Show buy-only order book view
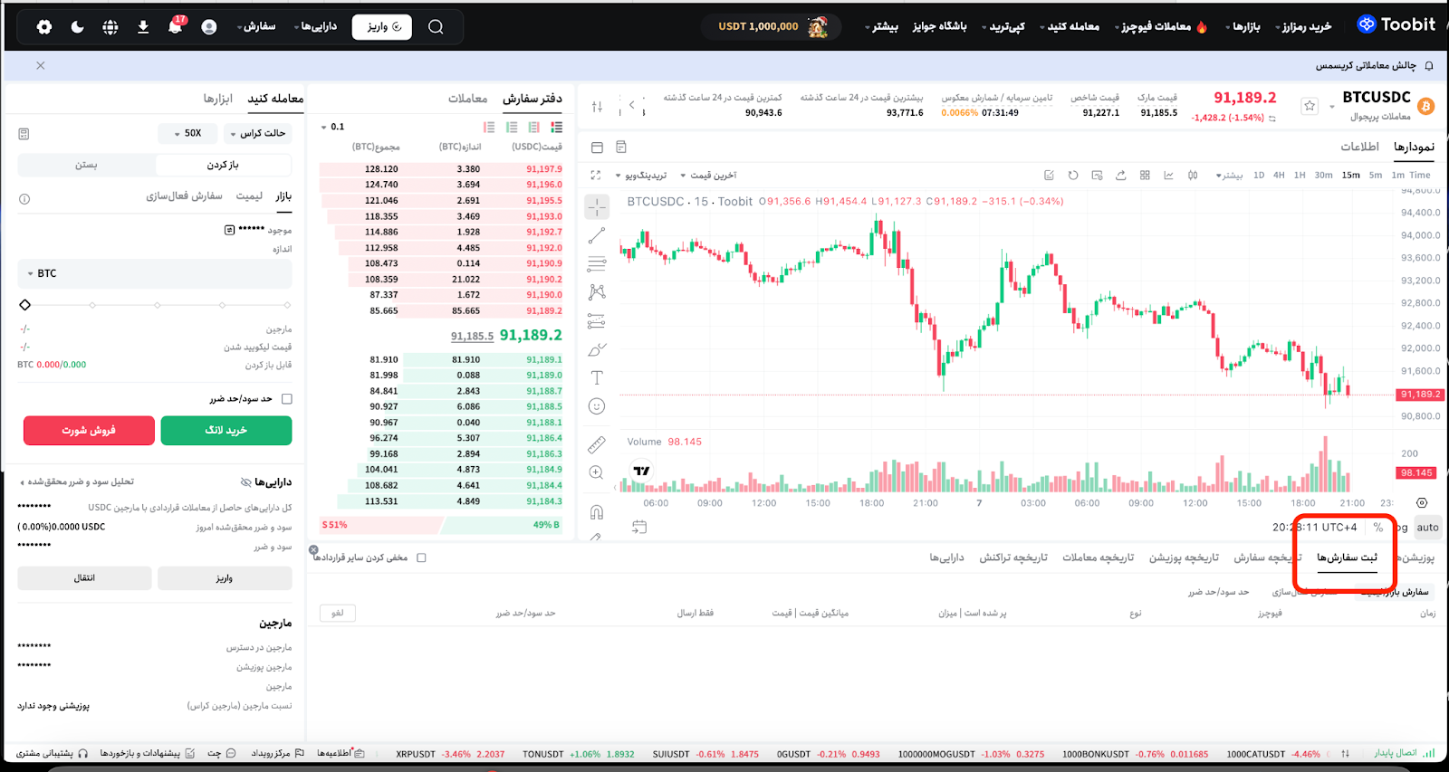The height and width of the screenshot is (772, 1449). coord(512,128)
